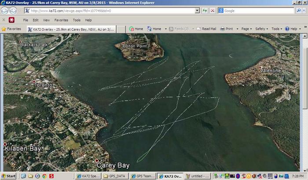Click the Carey Bay map place marker
This screenshot has width=308, height=180.
coord(96,161)
